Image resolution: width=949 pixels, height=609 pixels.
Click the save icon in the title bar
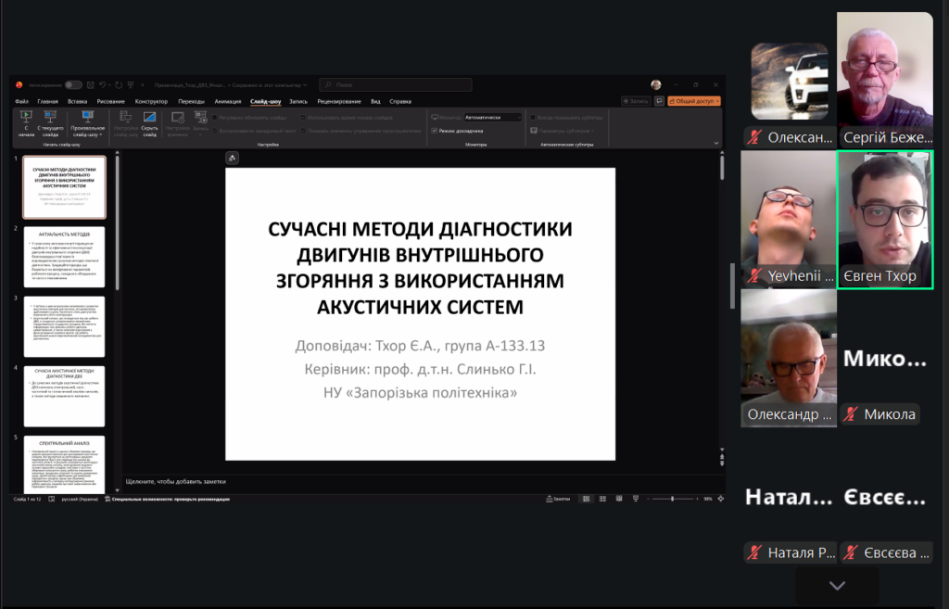tap(90, 84)
